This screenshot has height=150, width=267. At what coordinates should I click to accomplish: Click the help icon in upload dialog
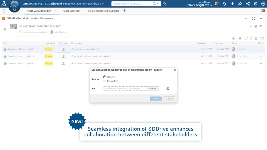(x=168, y=89)
